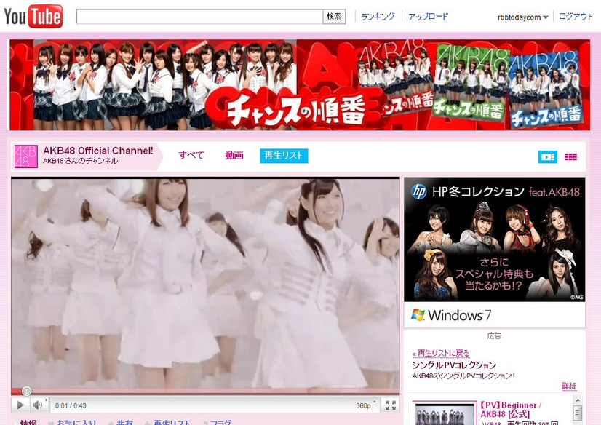Open the HP冬コレクション advertisement
601x425 pixels.
pos(495,239)
